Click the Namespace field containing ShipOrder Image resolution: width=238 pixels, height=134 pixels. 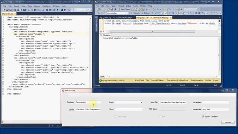216,109
